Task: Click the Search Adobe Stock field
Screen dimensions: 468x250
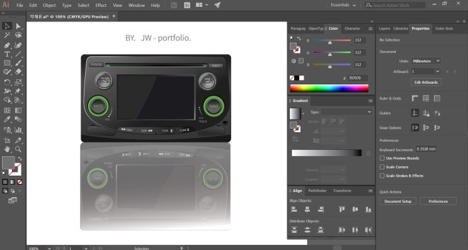Action: pos(395,5)
